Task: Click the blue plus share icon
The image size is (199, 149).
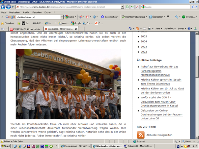Action: (x=94, y=17)
